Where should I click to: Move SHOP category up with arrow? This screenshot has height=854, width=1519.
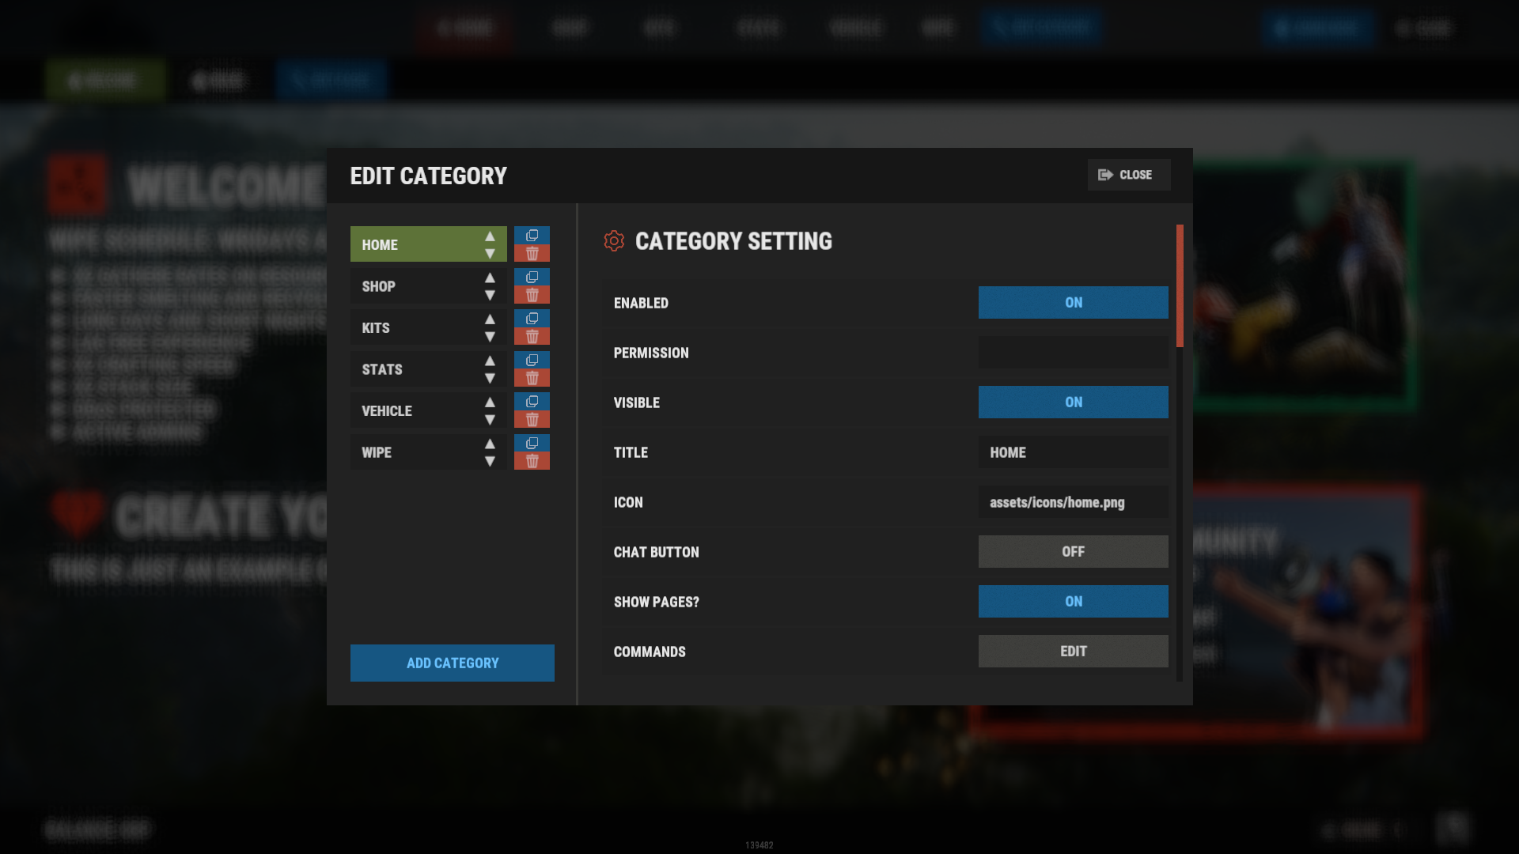pyautogui.click(x=490, y=278)
